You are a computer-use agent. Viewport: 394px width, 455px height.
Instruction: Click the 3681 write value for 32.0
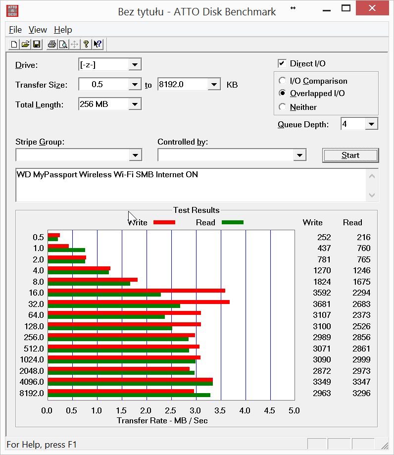(322, 304)
